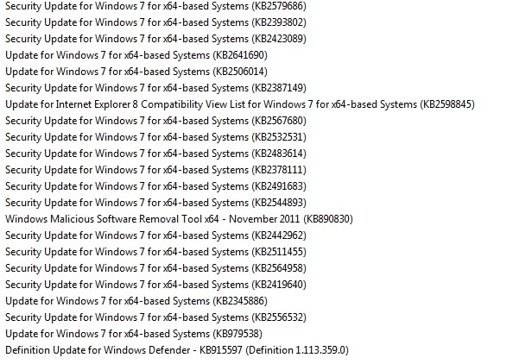Viewport: 519px width, 364px height.
Task: Select Security Update KB2483614 entry
Action: coord(155,154)
